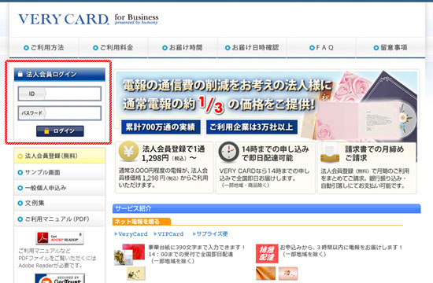Click into the パスワード input field

[60, 113]
